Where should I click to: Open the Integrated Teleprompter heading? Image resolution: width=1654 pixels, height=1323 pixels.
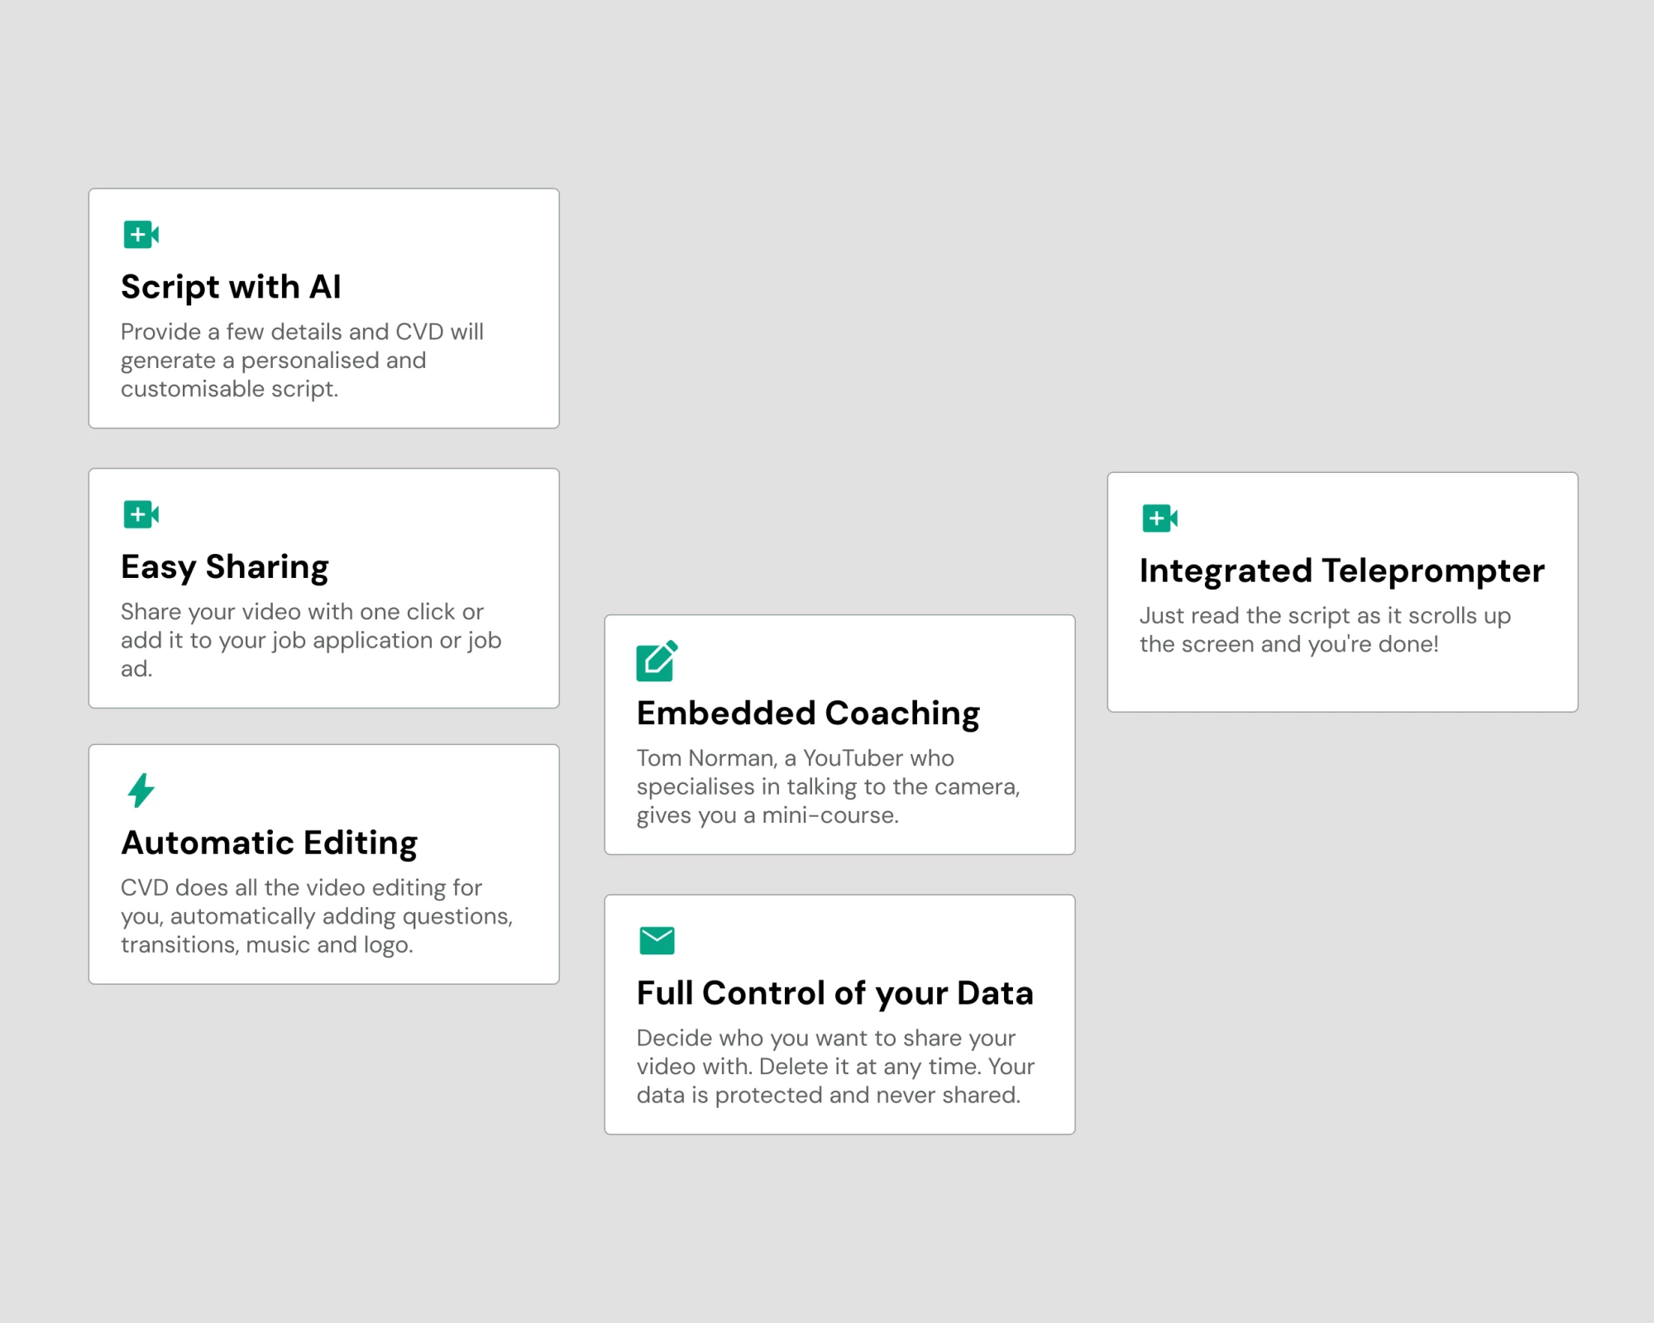tap(1341, 571)
